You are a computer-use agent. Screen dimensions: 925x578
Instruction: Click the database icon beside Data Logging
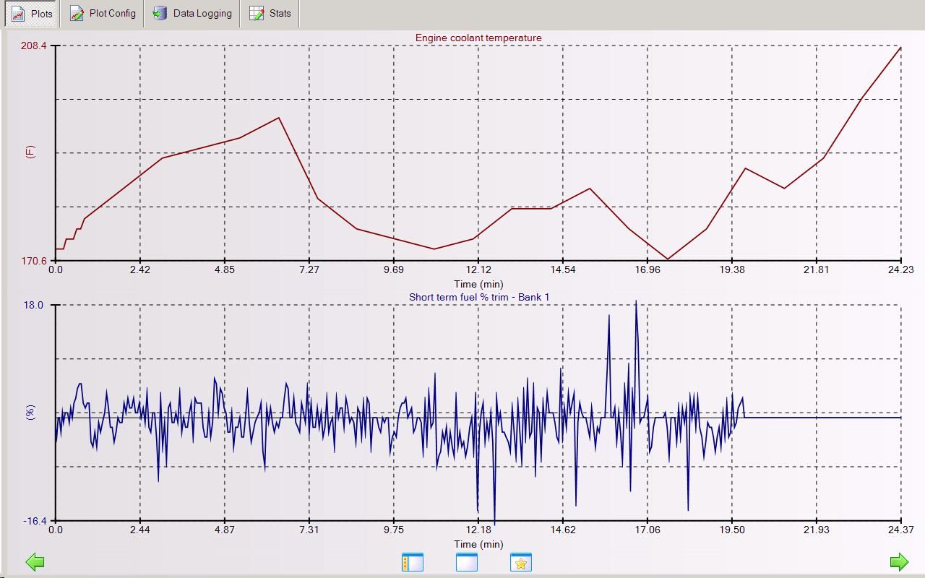[x=160, y=14]
